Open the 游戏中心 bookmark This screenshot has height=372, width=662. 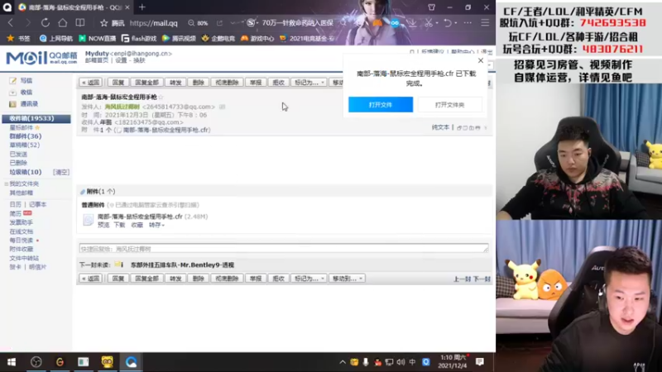click(257, 38)
